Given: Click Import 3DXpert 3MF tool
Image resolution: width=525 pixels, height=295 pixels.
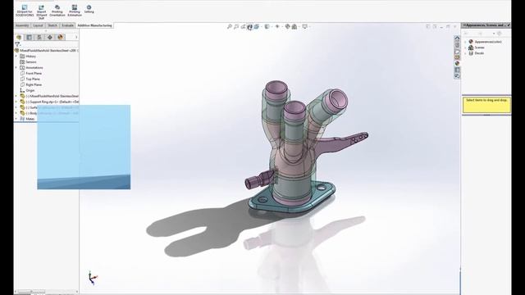Looking at the screenshot, I should pos(41,12).
